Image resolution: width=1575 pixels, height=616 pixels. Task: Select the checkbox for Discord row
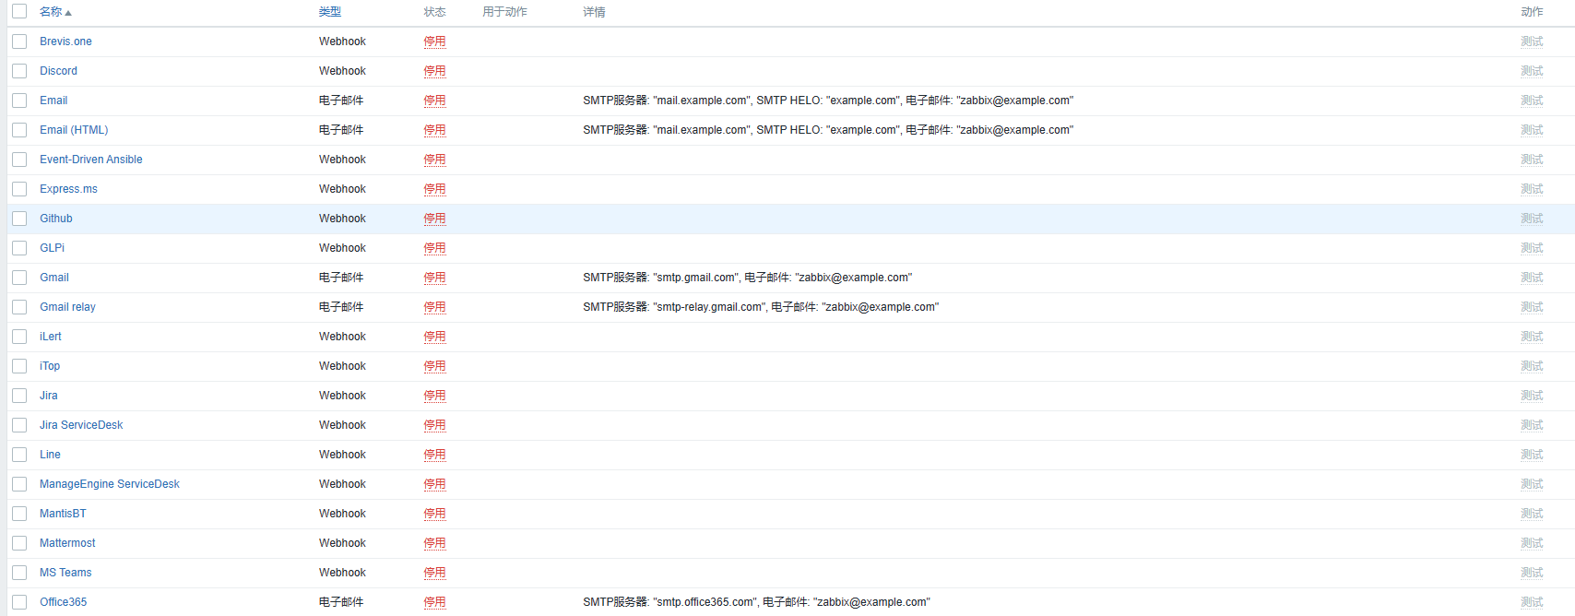coord(19,71)
